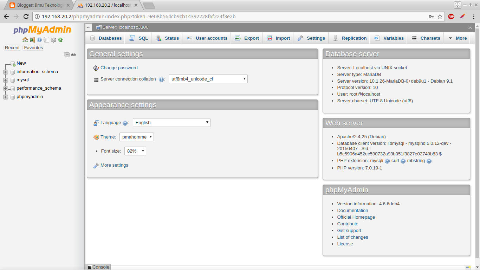Open the Charsets tab

point(426,38)
